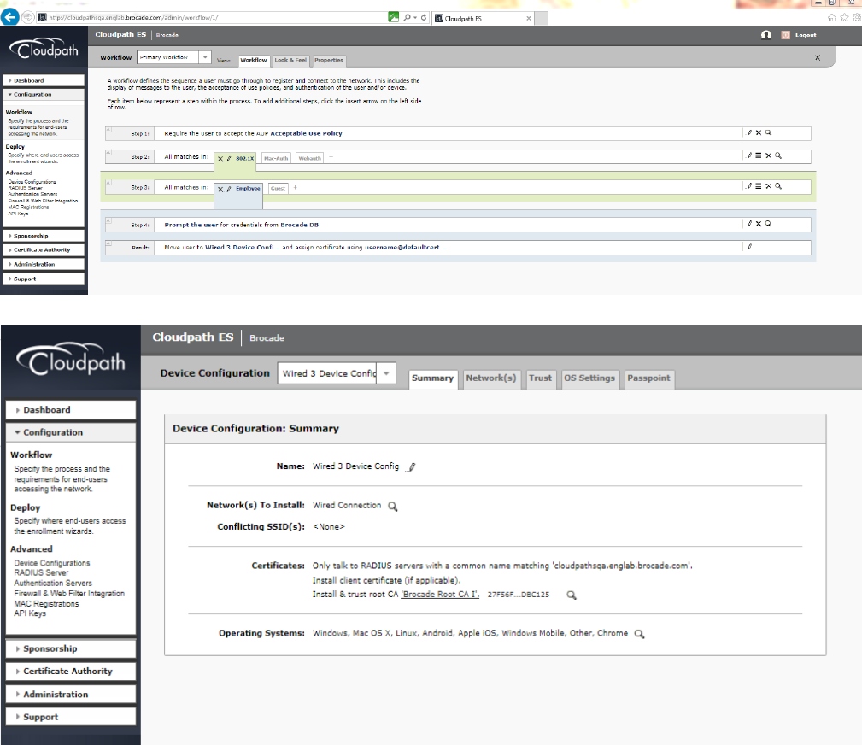This screenshot has width=862, height=745.
Task: Edit the 802.1X option with its pencil
Action: pos(229,159)
